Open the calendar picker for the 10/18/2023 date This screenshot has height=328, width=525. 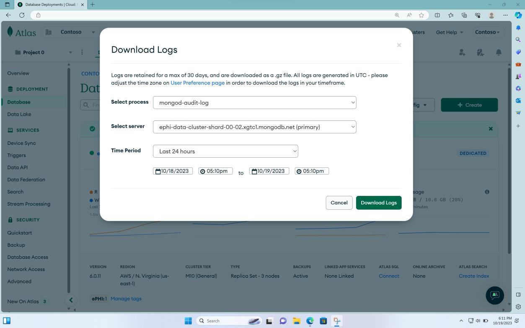click(158, 171)
